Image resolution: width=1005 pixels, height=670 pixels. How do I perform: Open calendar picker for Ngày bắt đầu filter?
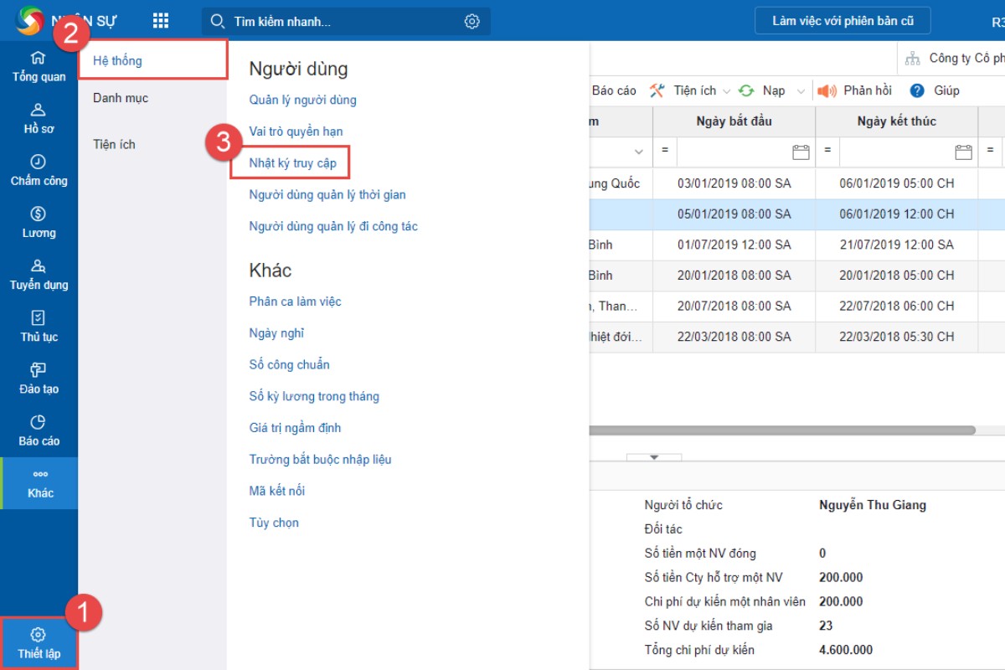click(801, 152)
